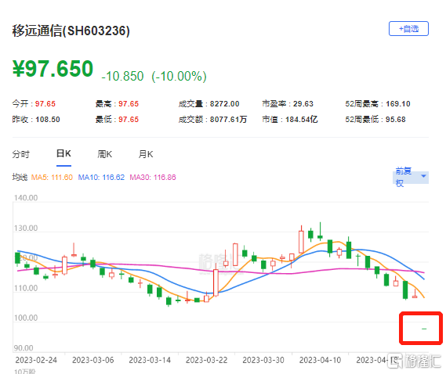Click the 52周最高 169.10 value
This screenshot has width=446, height=374.
click(x=398, y=103)
